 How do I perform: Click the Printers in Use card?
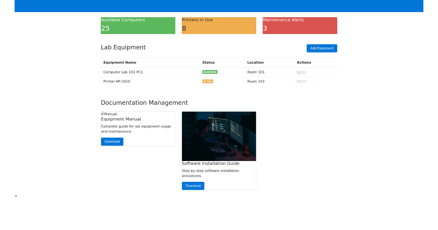pyautogui.click(x=219, y=25)
